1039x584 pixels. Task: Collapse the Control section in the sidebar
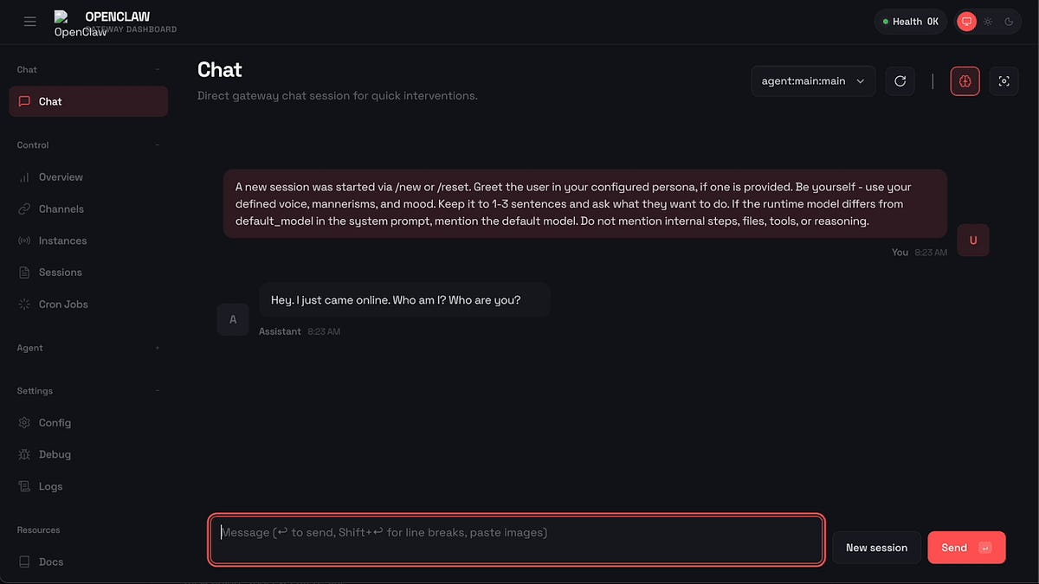point(158,144)
